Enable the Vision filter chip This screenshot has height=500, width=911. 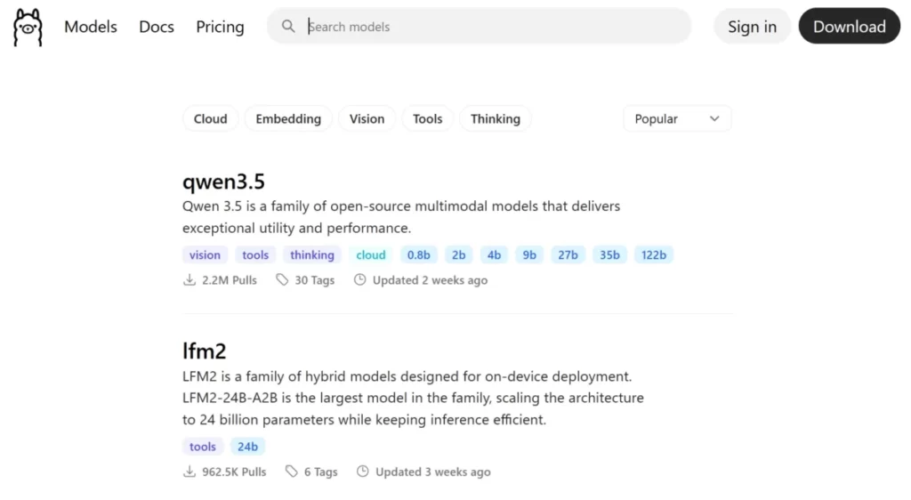(x=367, y=119)
